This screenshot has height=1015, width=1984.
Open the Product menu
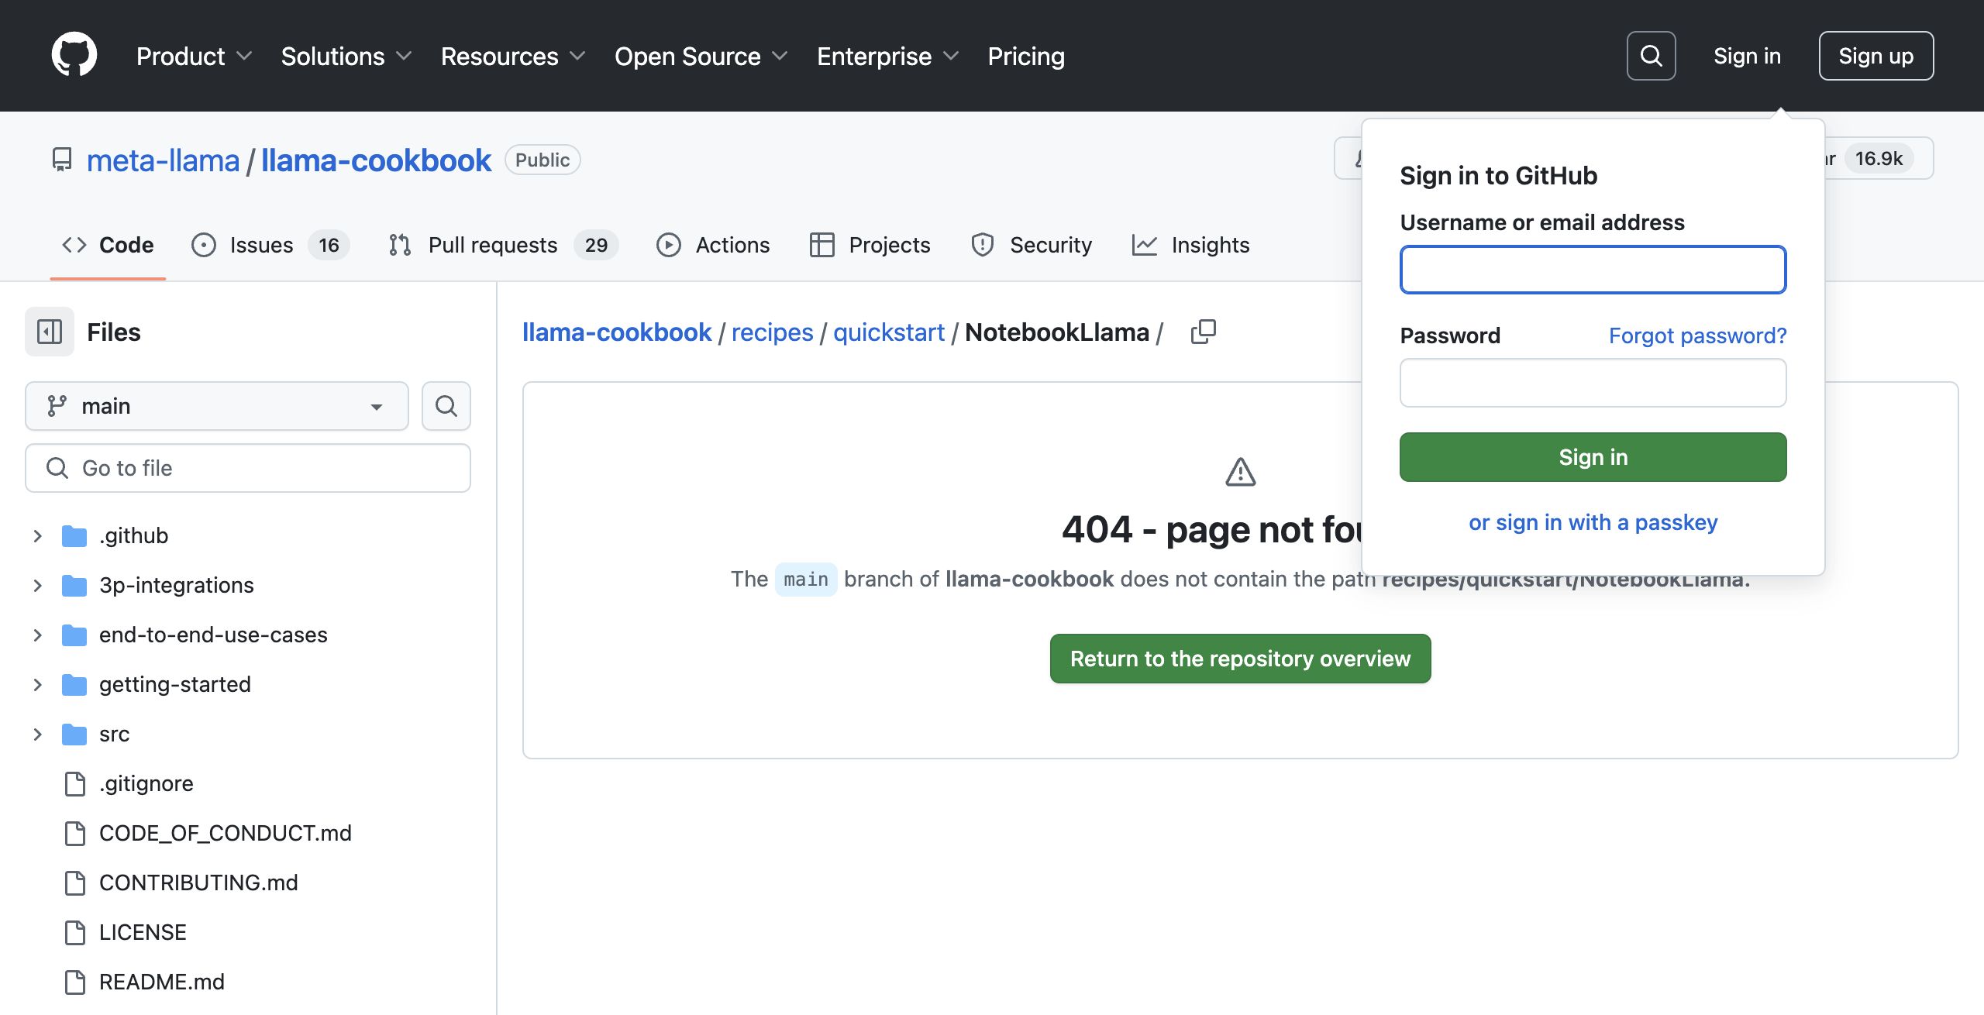click(x=194, y=56)
